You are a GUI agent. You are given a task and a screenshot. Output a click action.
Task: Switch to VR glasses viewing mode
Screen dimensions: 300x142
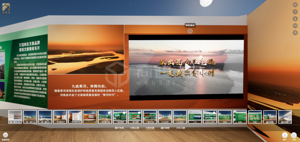[x=295, y=26]
